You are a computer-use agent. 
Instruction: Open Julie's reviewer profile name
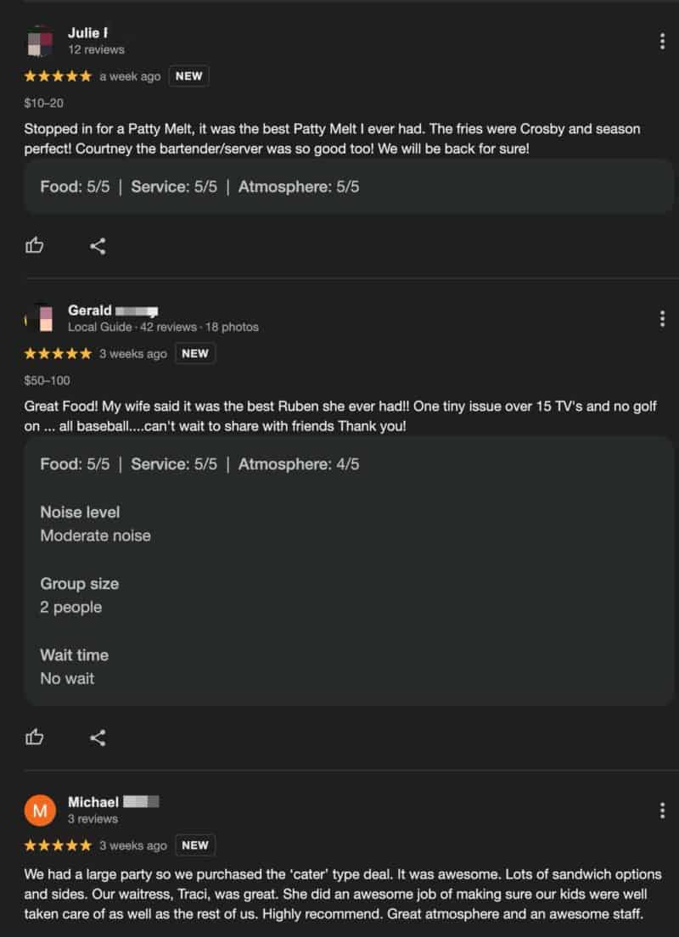tap(87, 33)
